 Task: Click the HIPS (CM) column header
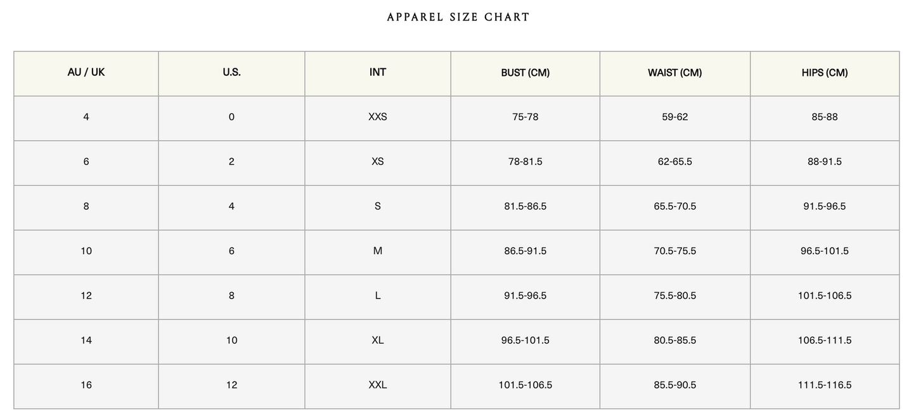pos(824,73)
